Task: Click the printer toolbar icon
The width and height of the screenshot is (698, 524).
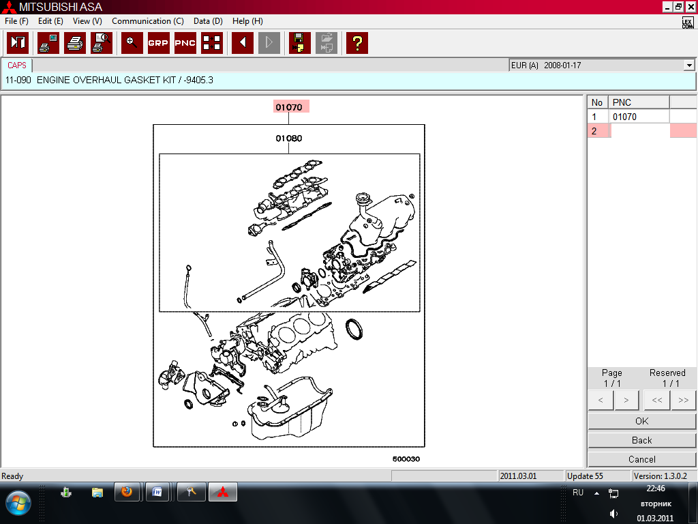Action: coord(74,43)
